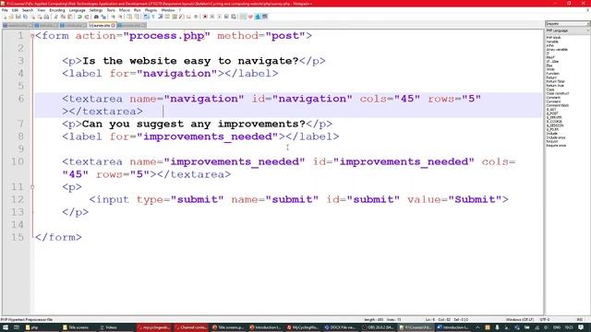Close the survey.php tab via its X
Viewport: 591px width, 332px height.
point(113,26)
